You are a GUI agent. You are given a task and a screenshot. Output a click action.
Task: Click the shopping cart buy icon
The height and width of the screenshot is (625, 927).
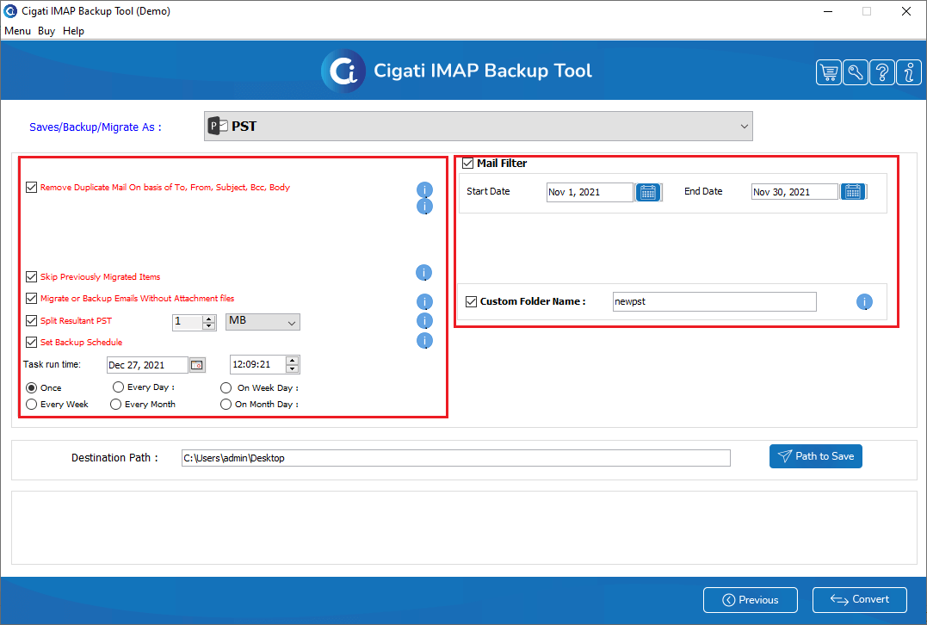829,72
